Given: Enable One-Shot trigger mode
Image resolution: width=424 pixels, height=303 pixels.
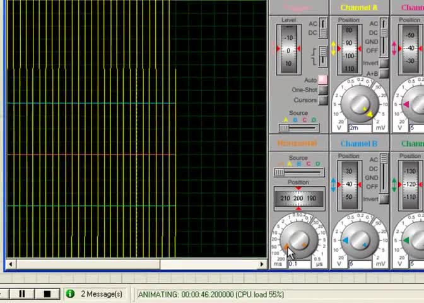Looking at the screenshot, I should click(323, 90).
